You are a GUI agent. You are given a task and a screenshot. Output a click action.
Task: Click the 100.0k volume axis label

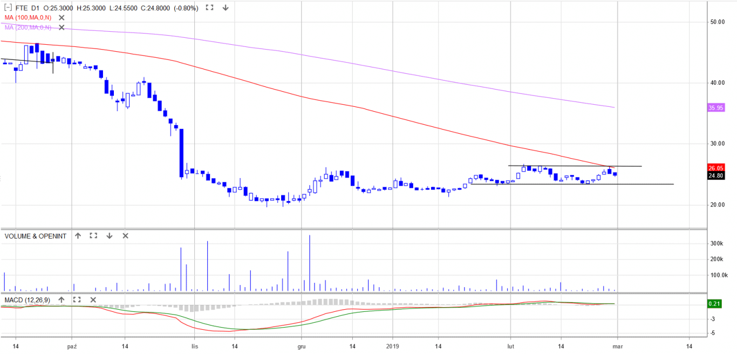click(x=718, y=275)
